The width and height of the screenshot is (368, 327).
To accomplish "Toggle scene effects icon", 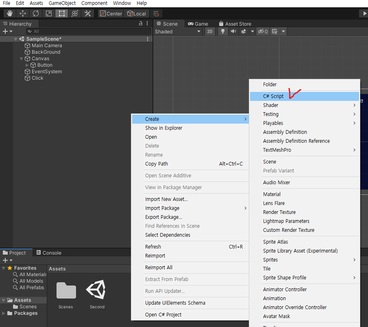I will coord(244,31).
